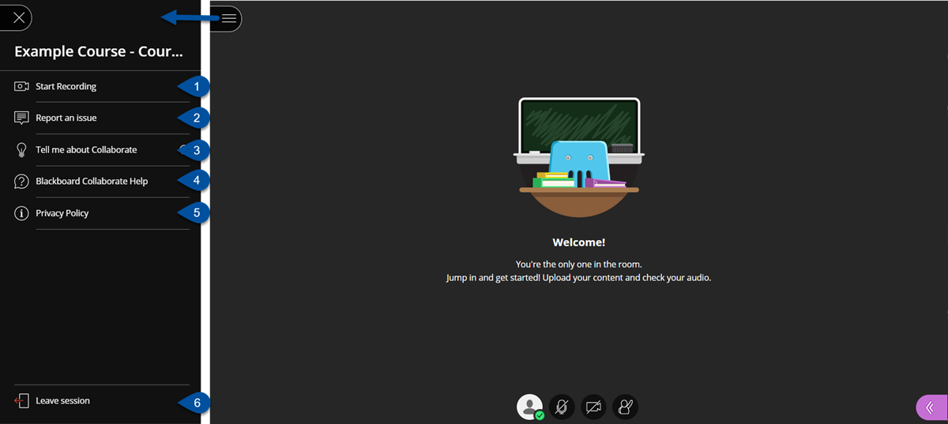This screenshot has width=948, height=424.
Task: Click the "Jump in and get started" text
Action: point(578,278)
